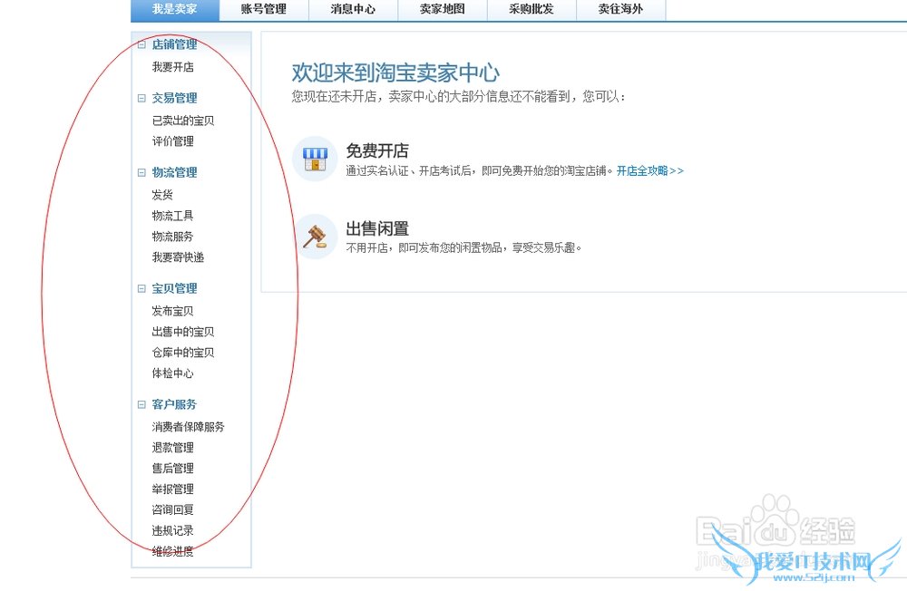Screen dimensions: 907x591
Task: Open the 我是卖家 tab
Action: [x=175, y=9]
